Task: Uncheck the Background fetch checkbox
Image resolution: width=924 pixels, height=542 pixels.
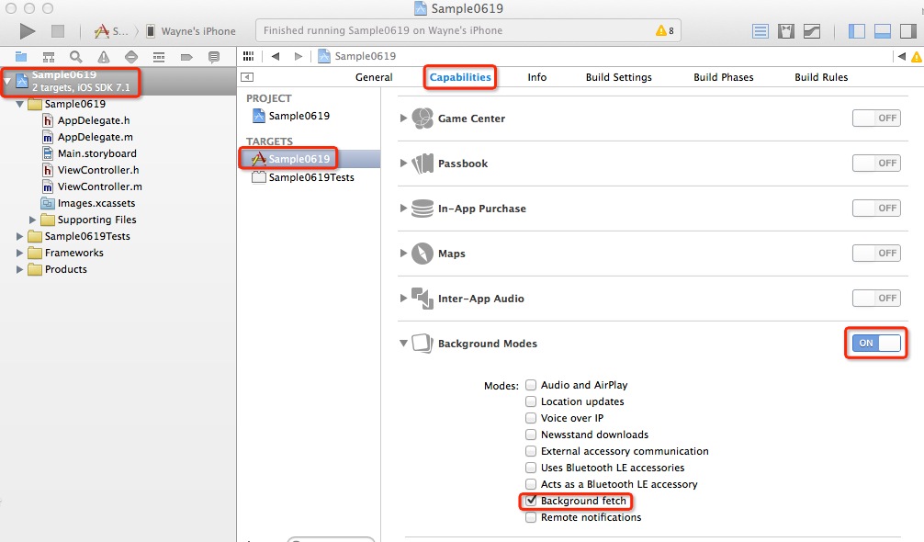Action: click(x=531, y=501)
